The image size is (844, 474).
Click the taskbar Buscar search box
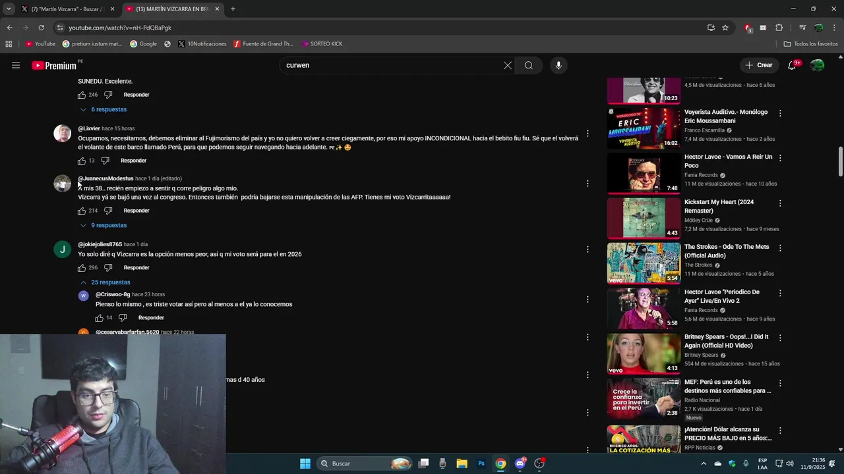[364, 463]
